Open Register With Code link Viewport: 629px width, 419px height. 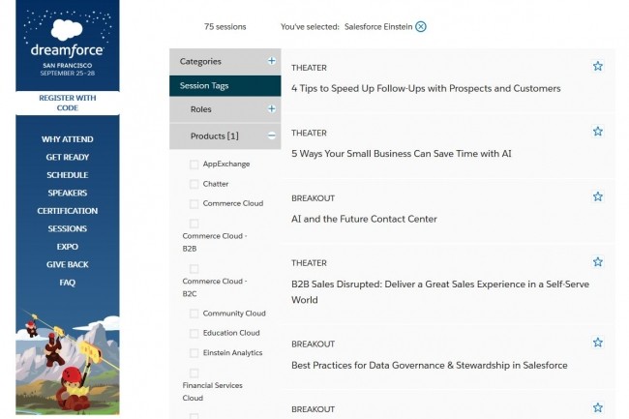tap(68, 103)
